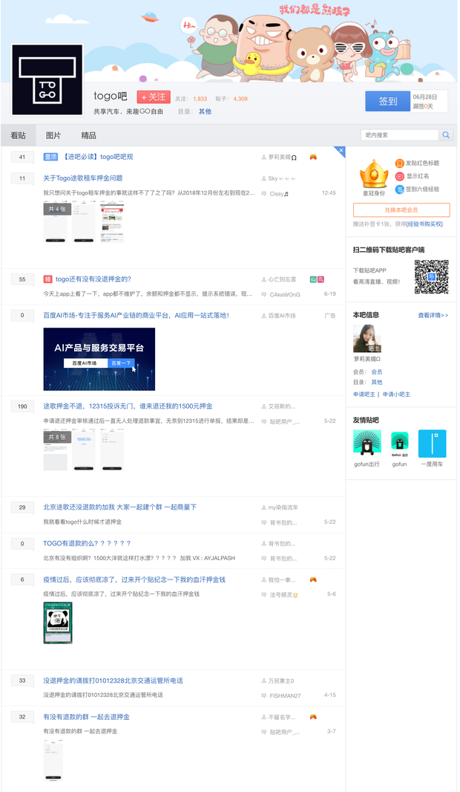460x792 pixels.
Task: Open pinned post 【进吧必读】togo吧吧规
Action: 98,157
